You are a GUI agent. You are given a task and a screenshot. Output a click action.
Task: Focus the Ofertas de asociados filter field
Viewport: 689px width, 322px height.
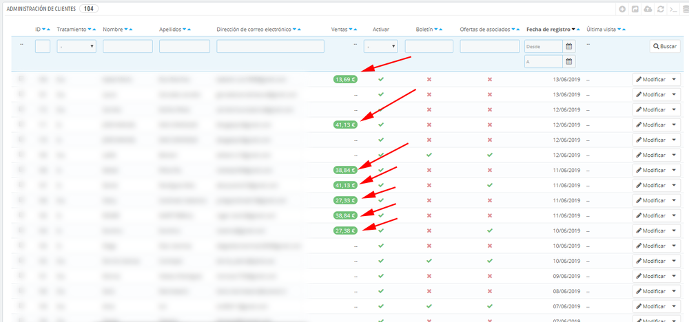(x=490, y=46)
